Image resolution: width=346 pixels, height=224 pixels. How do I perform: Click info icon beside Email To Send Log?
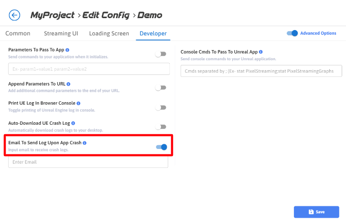click(x=85, y=143)
